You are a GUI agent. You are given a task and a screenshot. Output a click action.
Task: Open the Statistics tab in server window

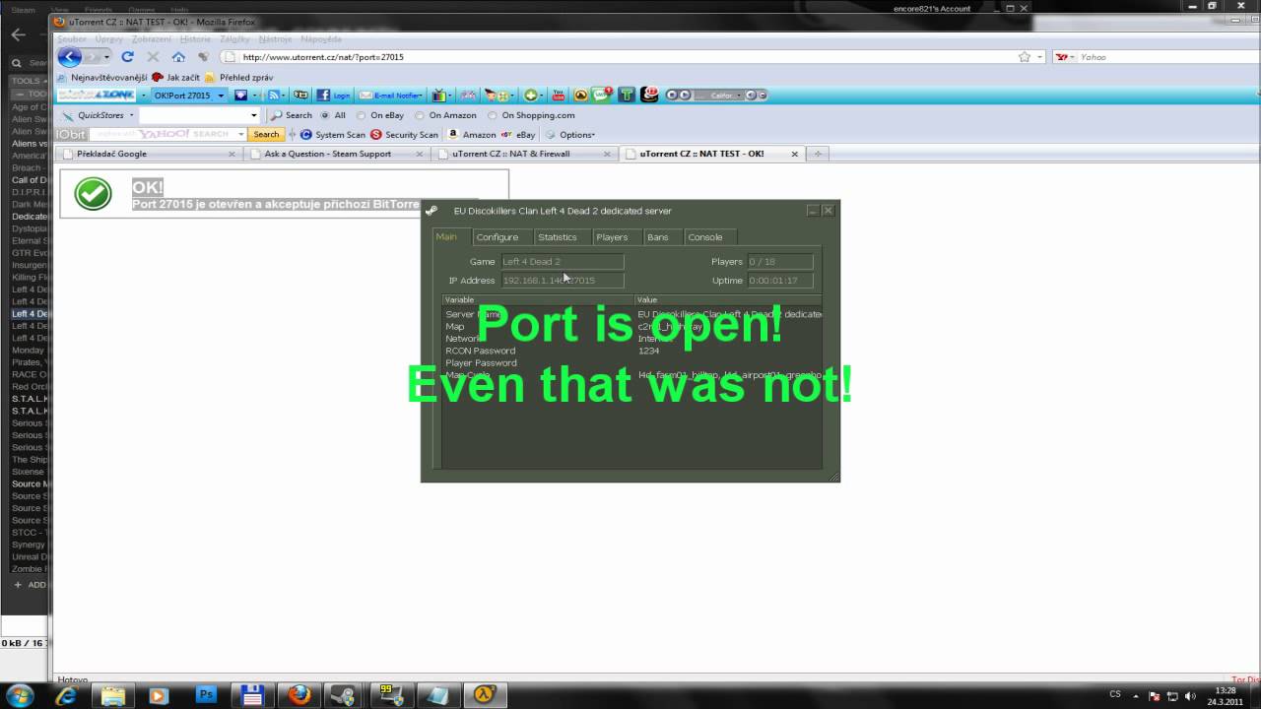click(557, 237)
